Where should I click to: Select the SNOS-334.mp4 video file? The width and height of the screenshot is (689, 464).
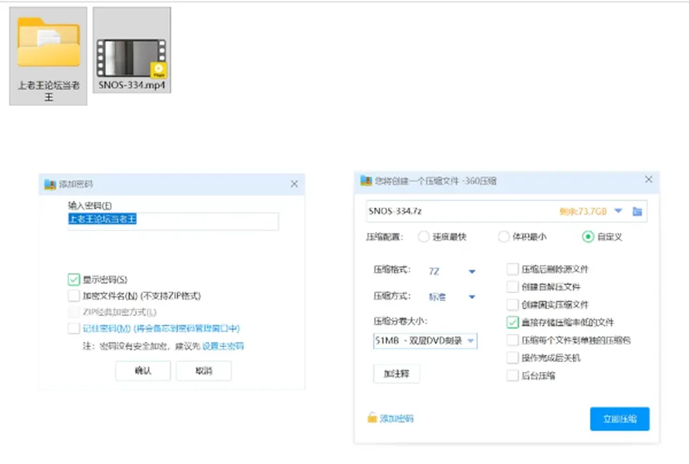click(131, 50)
